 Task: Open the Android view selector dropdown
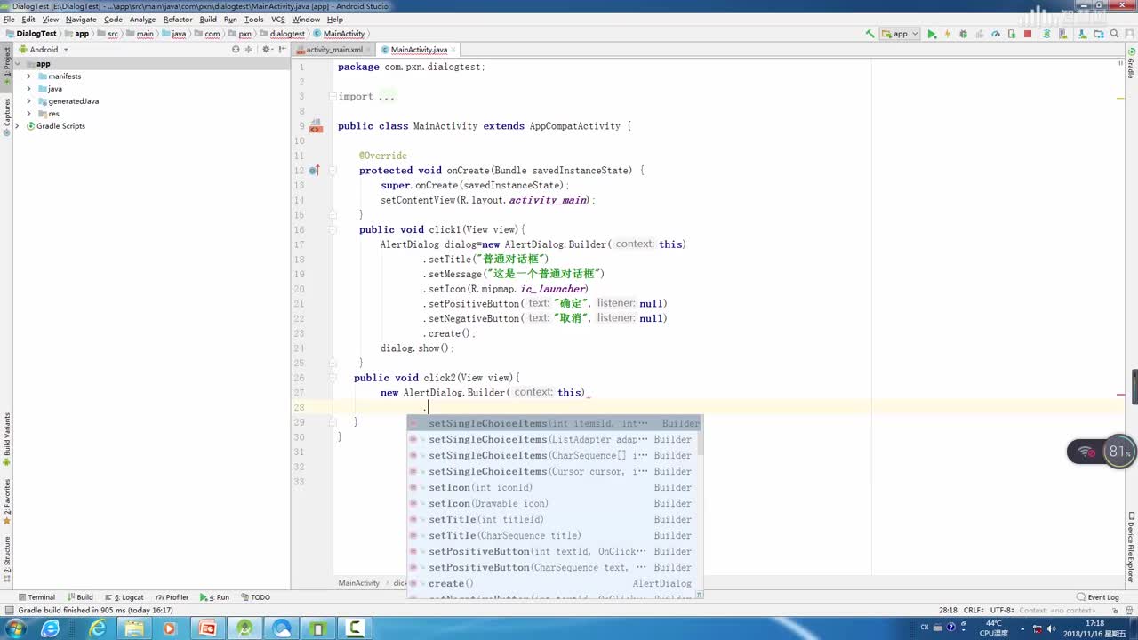tap(44, 50)
